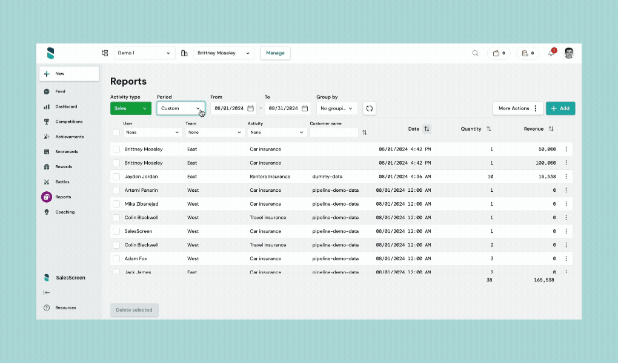Open row options for Jayden Jordan
Image resolution: width=618 pixels, height=363 pixels.
[566, 177]
